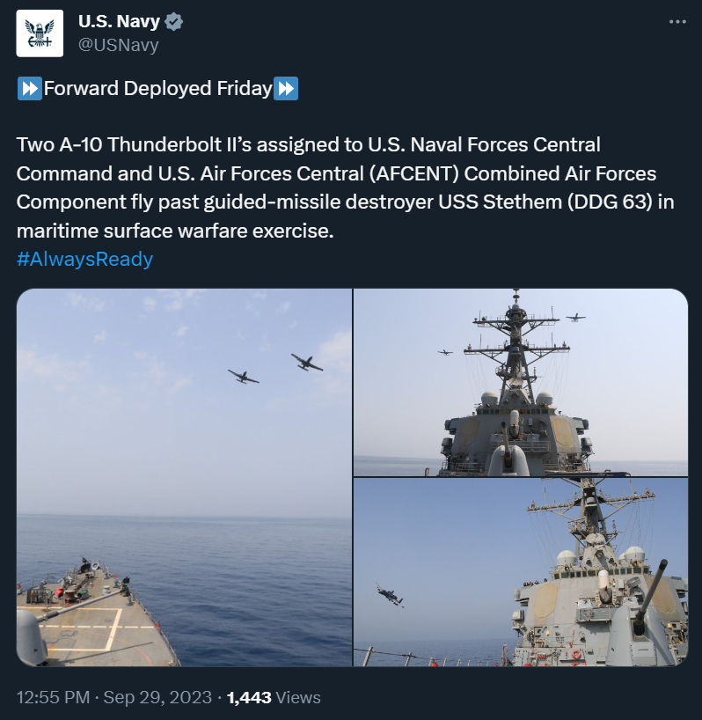Click the ship deck gun in bottom-right photo
This screenshot has height=720, width=702.
[642, 611]
